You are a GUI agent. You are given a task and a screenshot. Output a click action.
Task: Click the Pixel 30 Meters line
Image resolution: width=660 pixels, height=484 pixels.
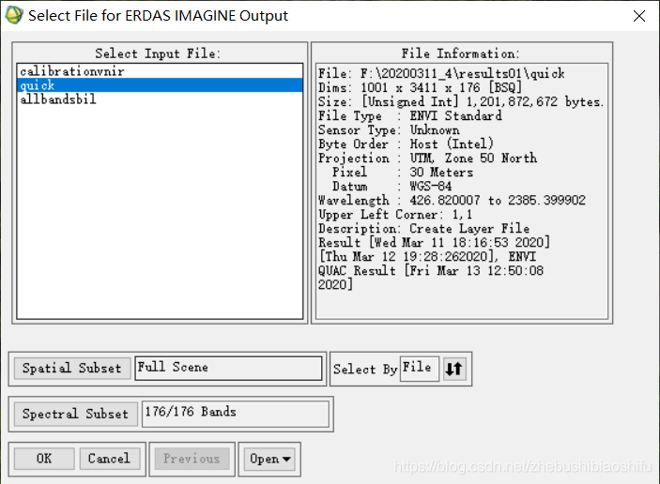pyautogui.click(x=403, y=173)
